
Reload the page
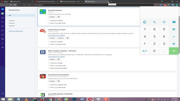(11, 5)
